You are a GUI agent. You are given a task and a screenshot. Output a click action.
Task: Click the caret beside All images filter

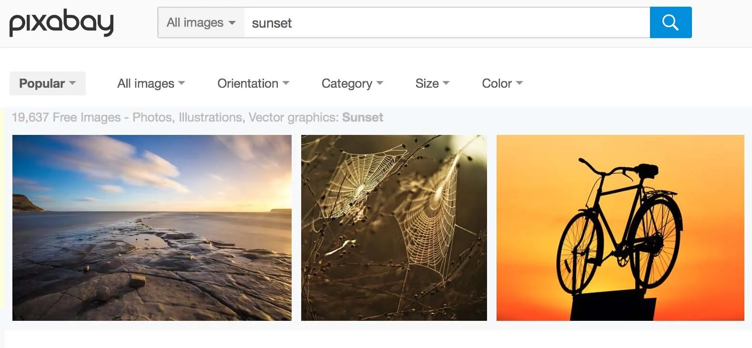point(182,83)
